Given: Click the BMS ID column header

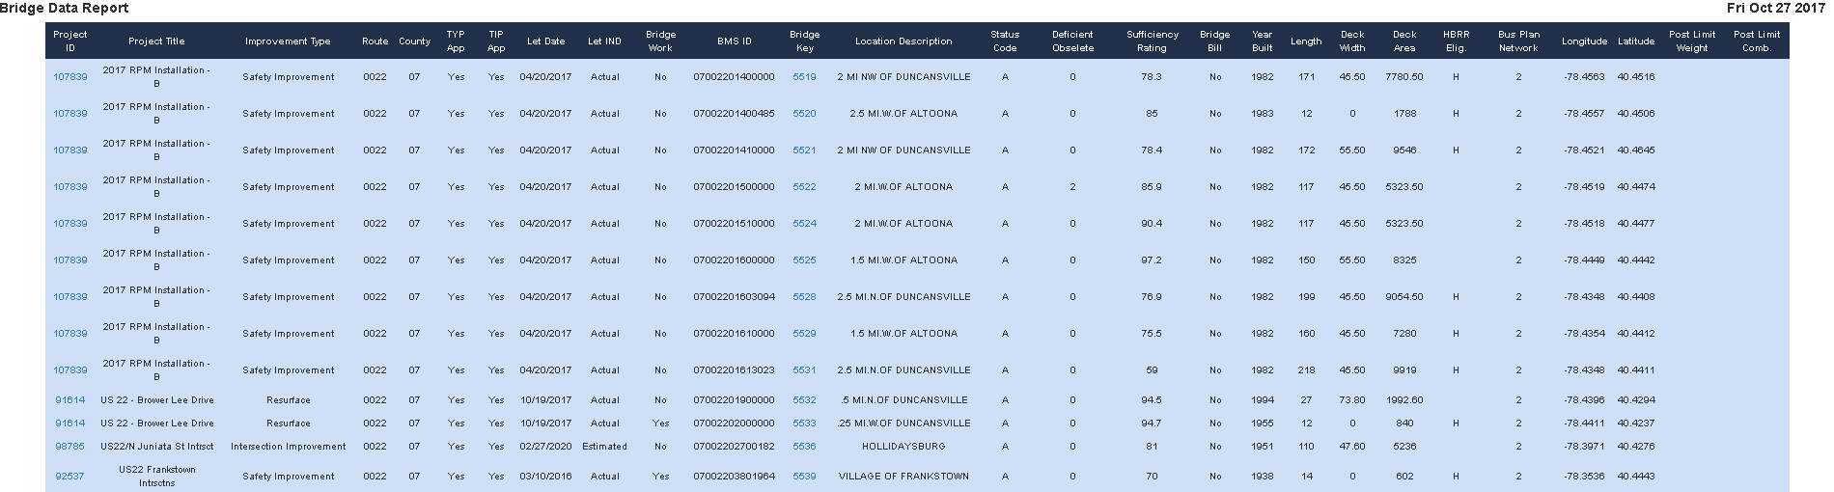Looking at the screenshot, I should pos(734,41).
